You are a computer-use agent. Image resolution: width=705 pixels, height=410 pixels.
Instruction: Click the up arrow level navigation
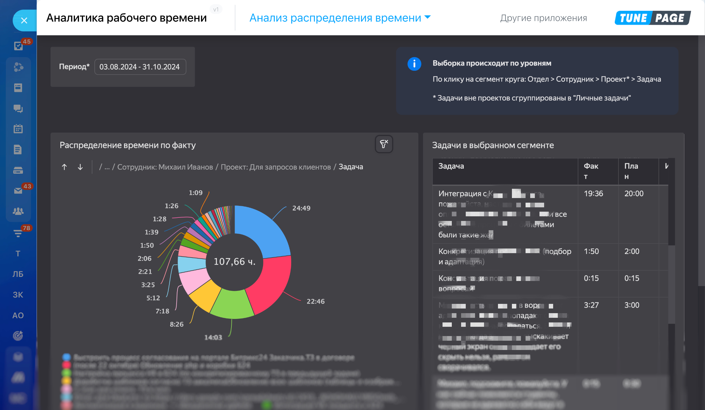click(x=64, y=167)
